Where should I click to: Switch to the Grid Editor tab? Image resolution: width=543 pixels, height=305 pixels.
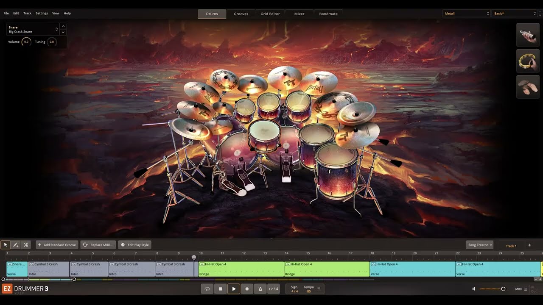270,14
